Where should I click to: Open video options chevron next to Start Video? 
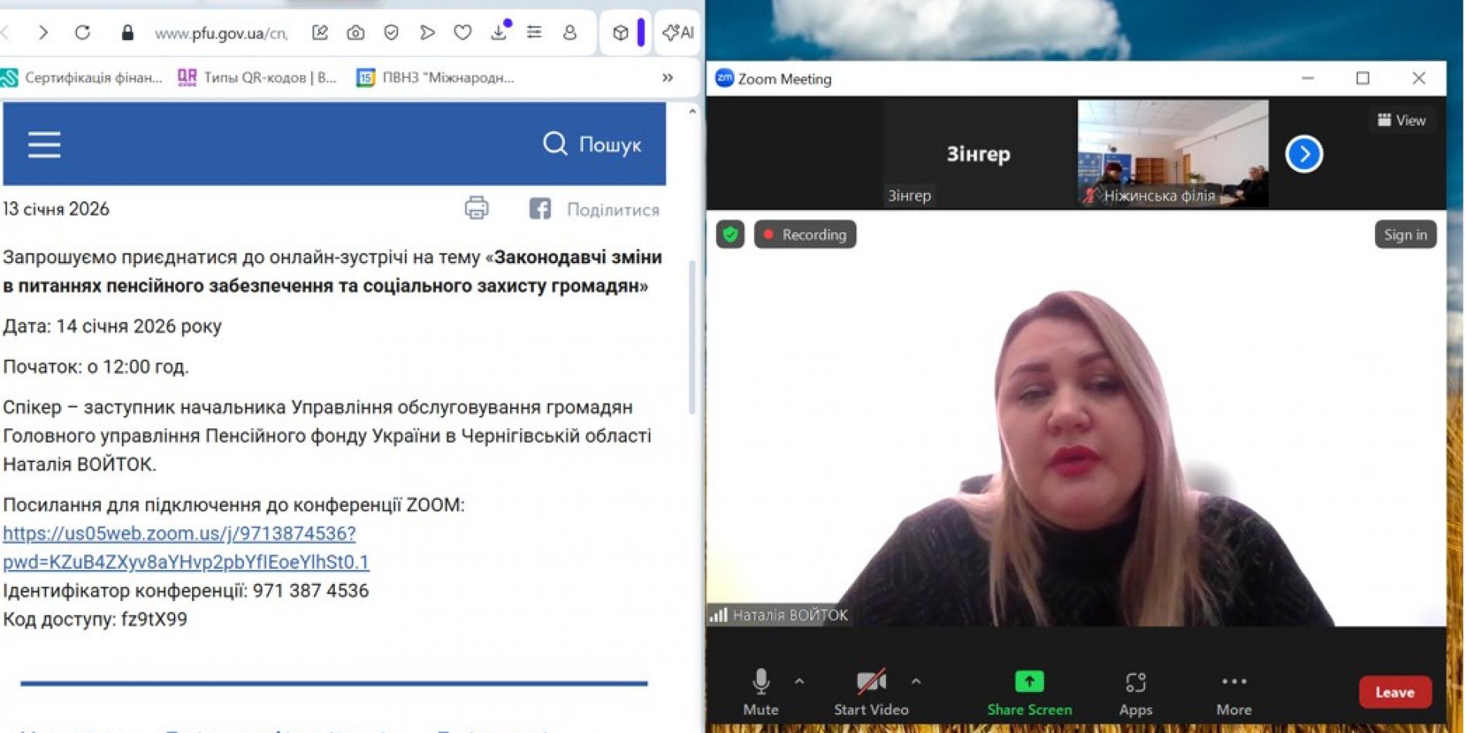pyautogui.click(x=917, y=681)
